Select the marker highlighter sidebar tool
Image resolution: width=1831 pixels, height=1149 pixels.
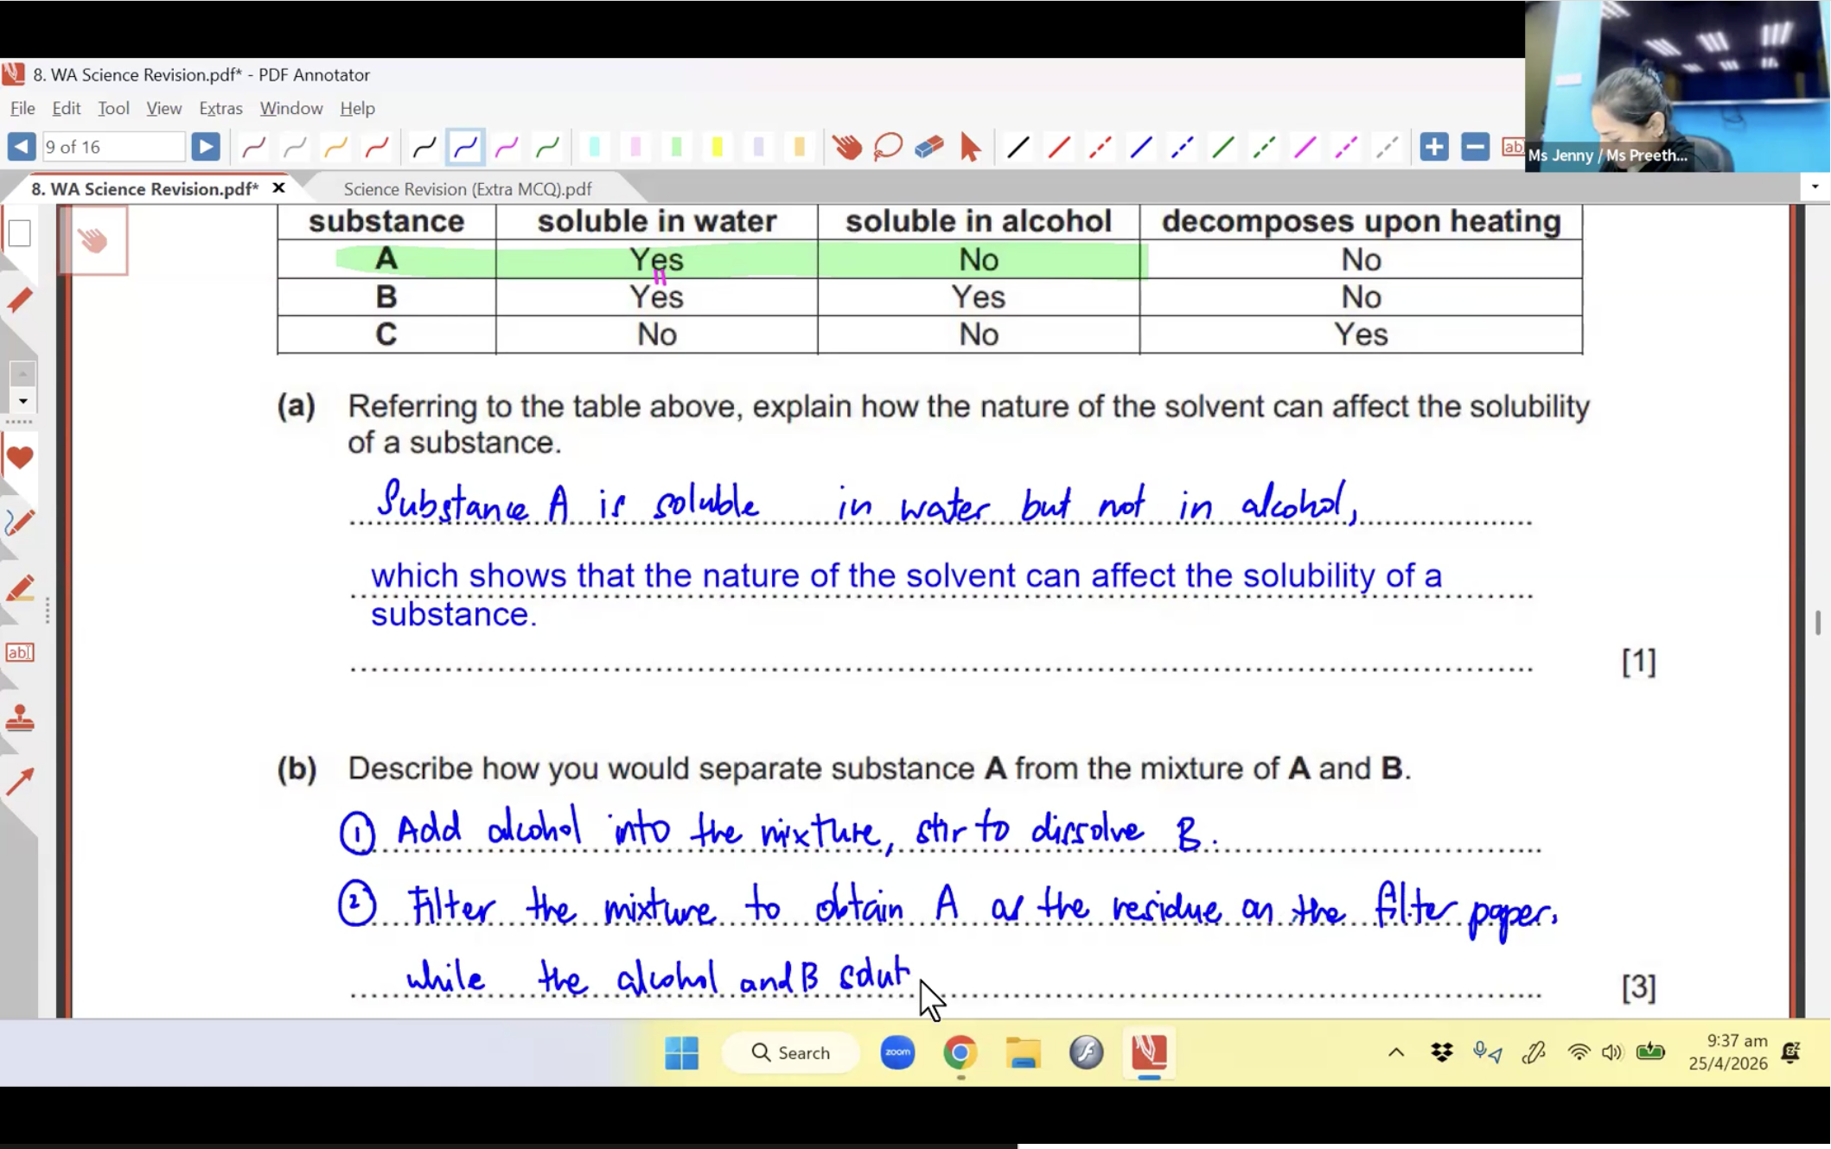tap(19, 588)
